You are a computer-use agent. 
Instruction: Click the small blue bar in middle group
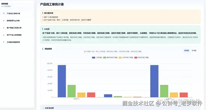(x=108, y=96)
